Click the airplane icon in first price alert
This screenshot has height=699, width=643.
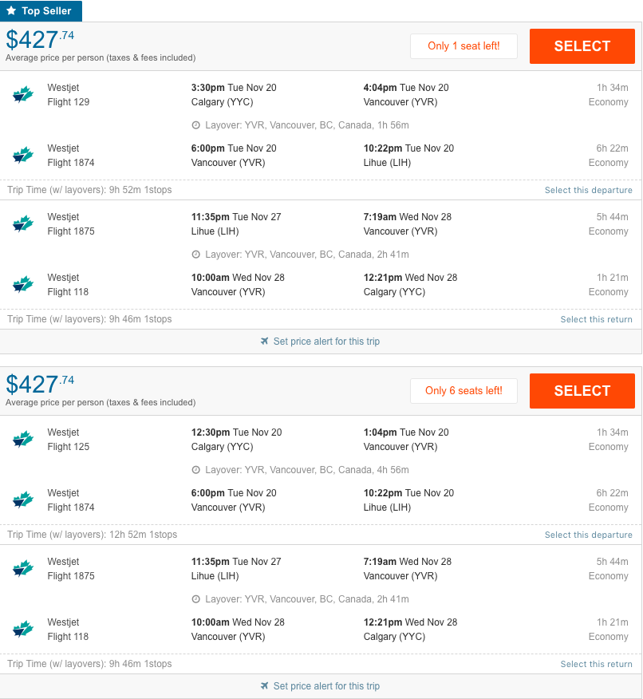coord(264,341)
